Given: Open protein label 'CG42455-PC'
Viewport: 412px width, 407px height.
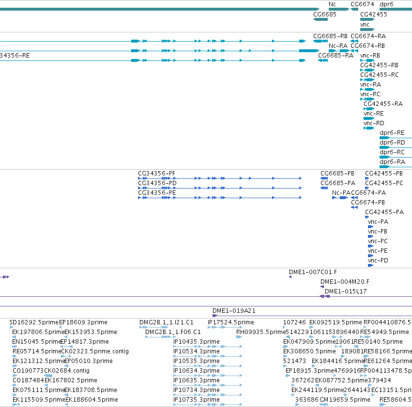Looking at the screenshot, I should (384, 183).
